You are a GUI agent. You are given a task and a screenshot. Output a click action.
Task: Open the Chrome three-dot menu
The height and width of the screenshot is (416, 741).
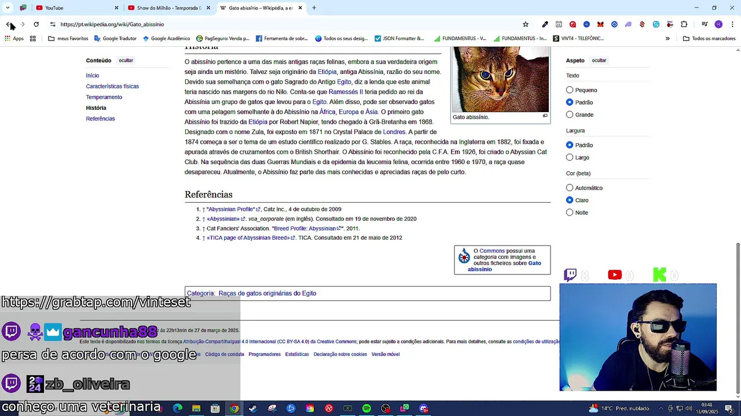pos(732,24)
